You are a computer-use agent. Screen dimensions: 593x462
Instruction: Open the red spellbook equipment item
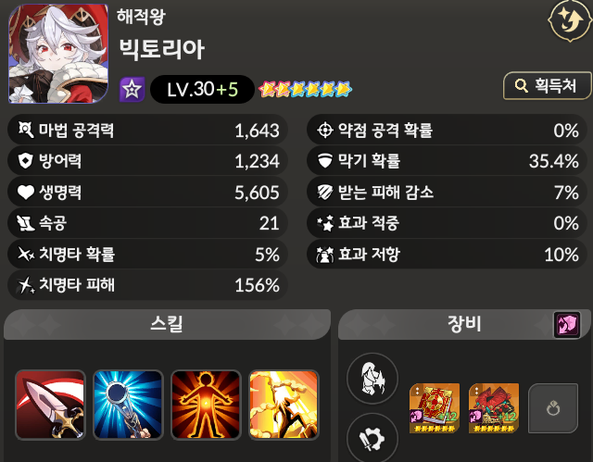tap(435, 408)
